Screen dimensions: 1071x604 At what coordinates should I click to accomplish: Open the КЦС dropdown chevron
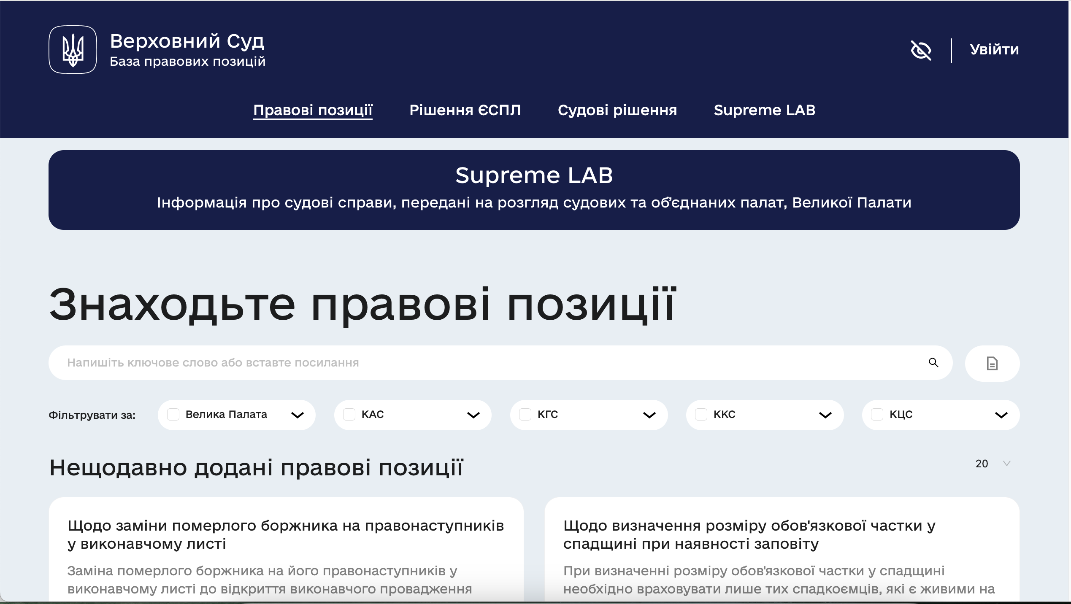point(1001,415)
